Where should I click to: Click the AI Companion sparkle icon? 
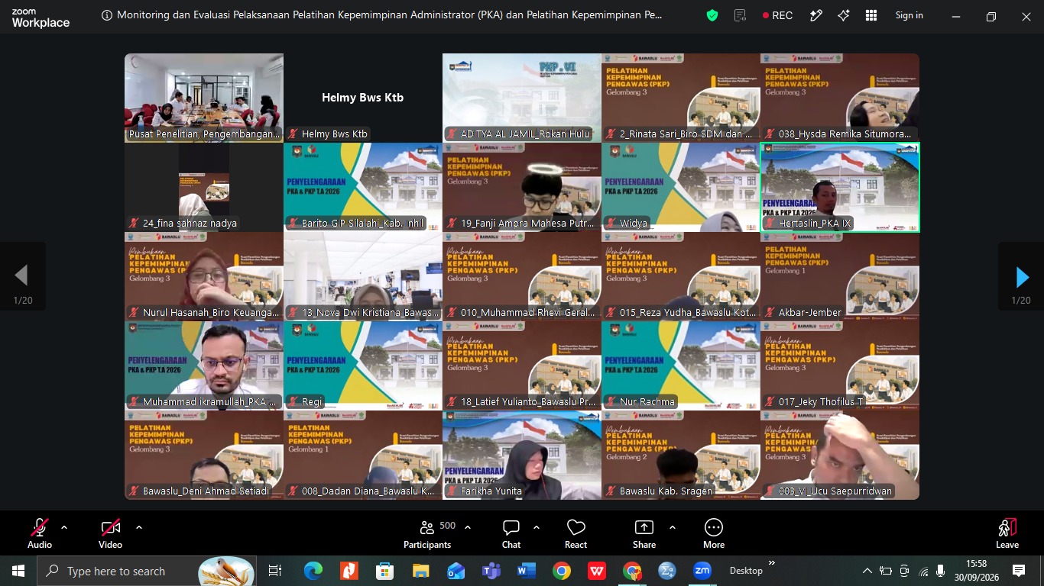(x=844, y=15)
